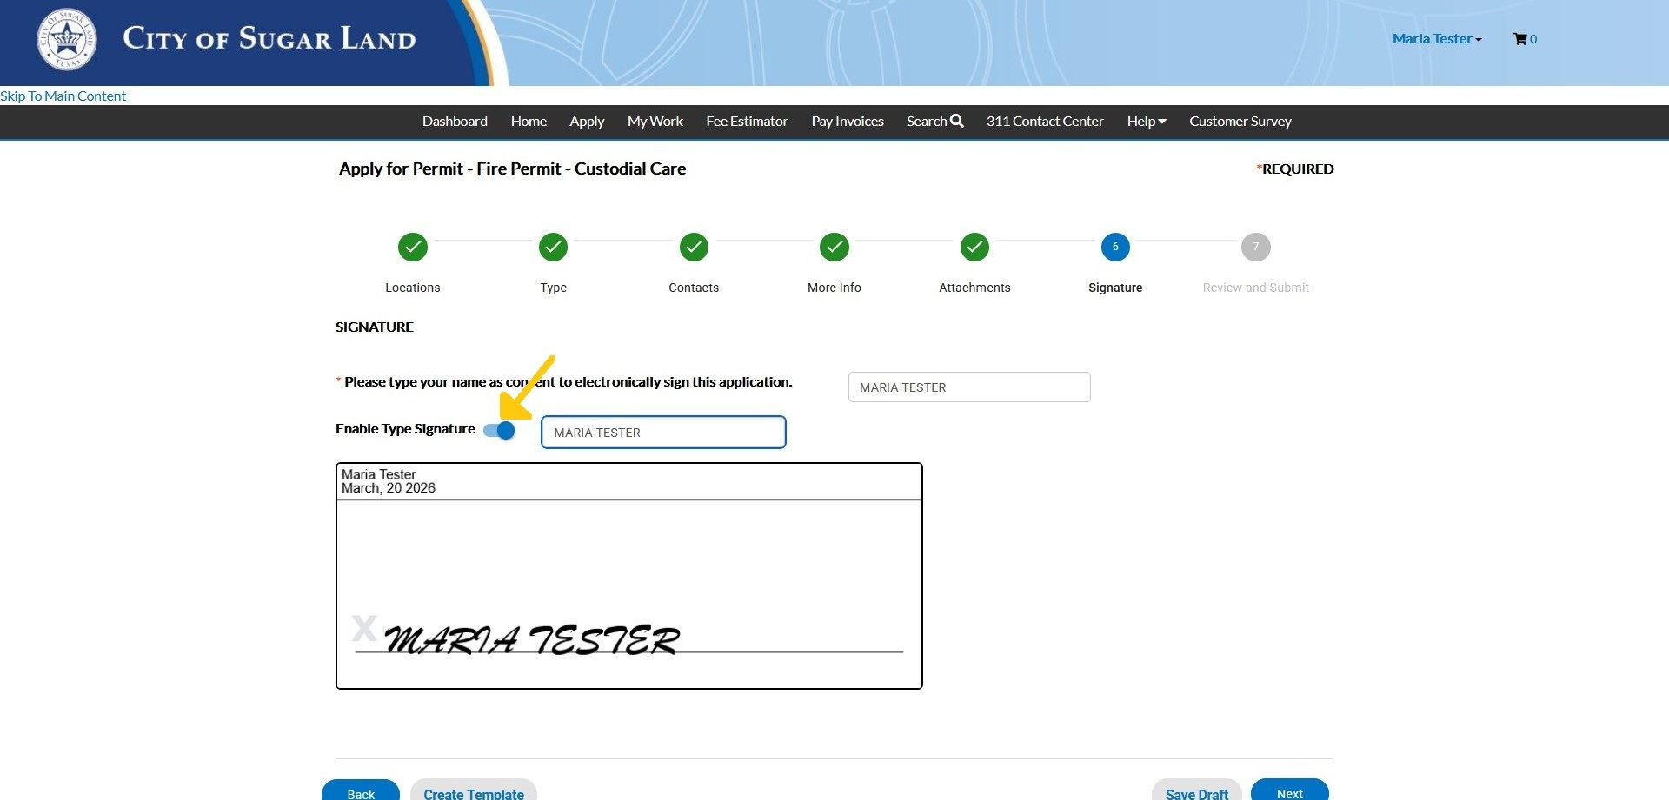This screenshot has height=800, width=1669.
Task: Open the Fee Estimator menu item
Action: 747,122
